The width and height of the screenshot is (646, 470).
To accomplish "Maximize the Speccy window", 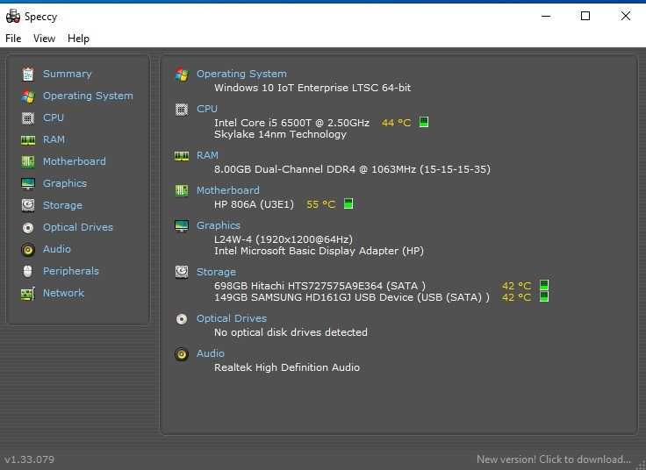I will point(585,16).
